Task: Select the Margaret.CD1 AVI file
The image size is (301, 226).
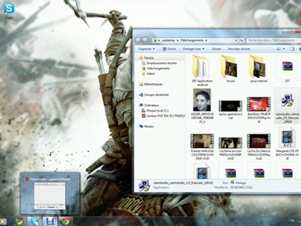Action: coord(287,143)
